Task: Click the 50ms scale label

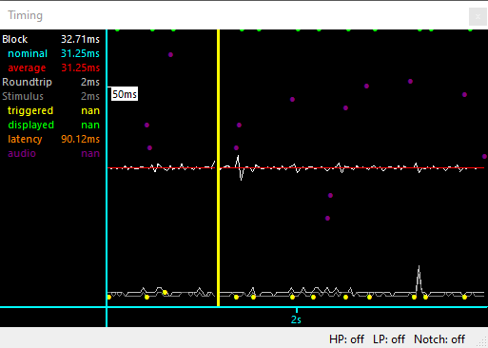Action: click(x=125, y=94)
